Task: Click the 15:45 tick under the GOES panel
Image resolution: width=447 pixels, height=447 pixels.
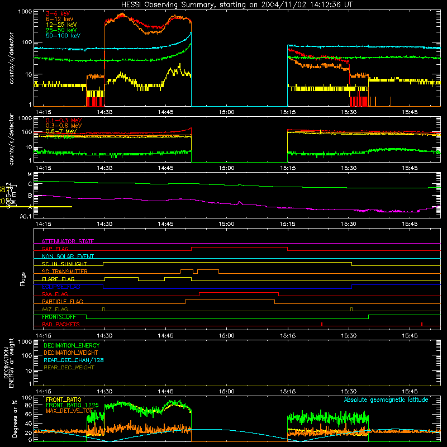Action: point(410,224)
